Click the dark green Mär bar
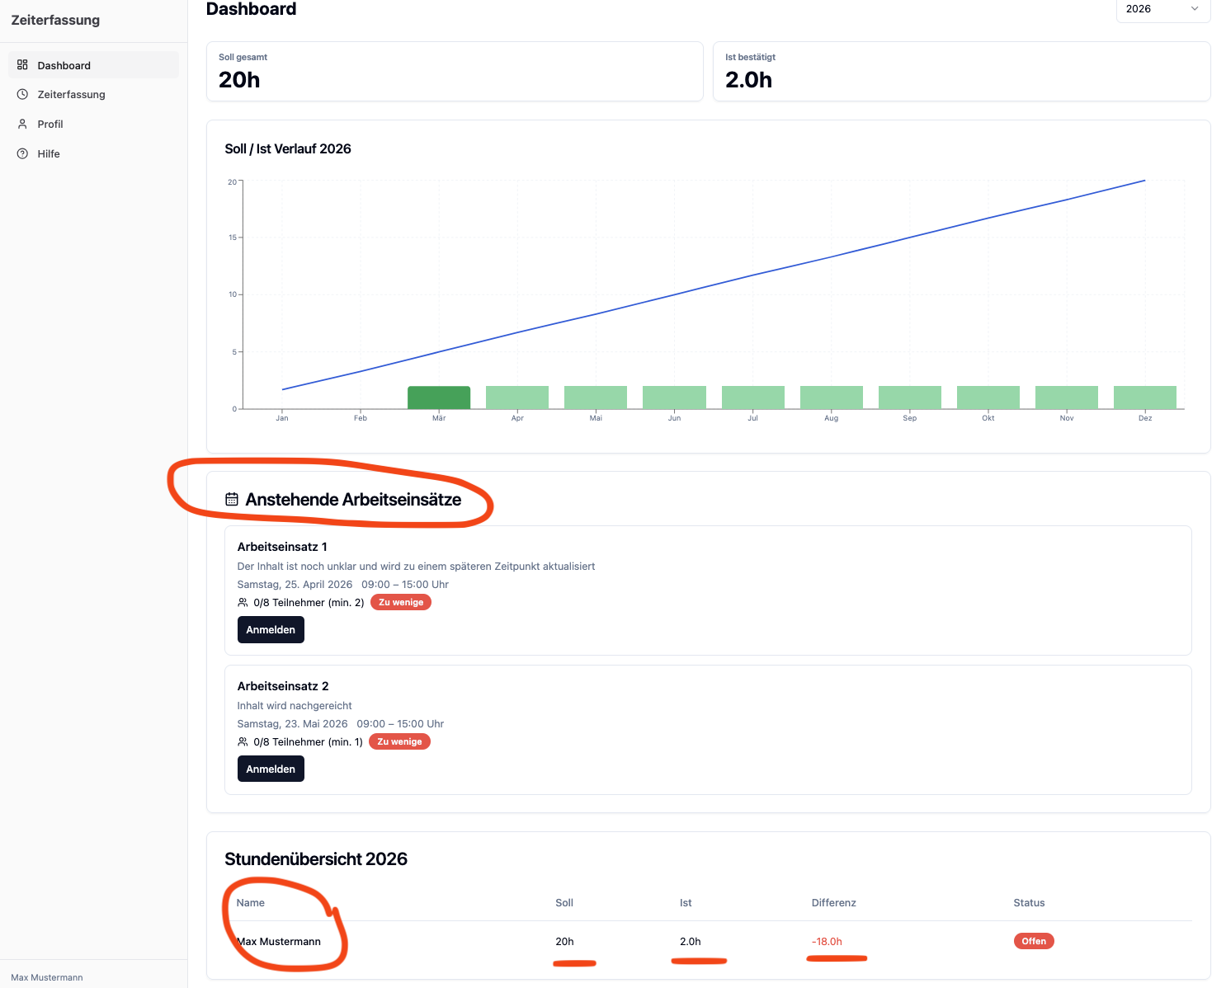The width and height of the screenshot is (1226, 988). click(x=439, y=398)
